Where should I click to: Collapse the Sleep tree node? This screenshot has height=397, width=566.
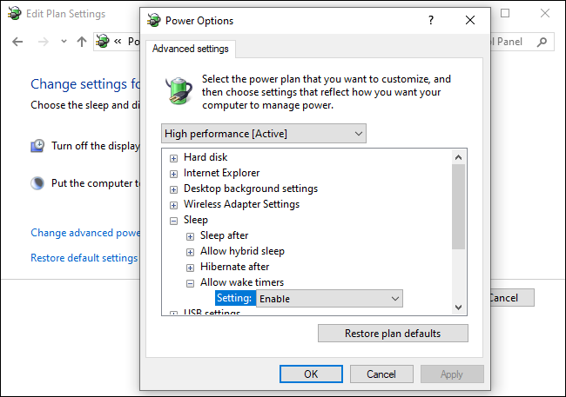174,221
